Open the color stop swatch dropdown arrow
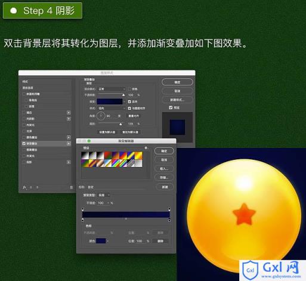306x281 pixels. point(107,241)
